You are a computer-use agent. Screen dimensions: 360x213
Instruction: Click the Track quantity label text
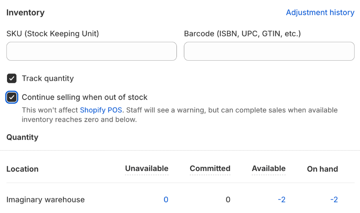[47, 79]
